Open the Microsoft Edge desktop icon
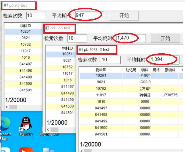 5,129
